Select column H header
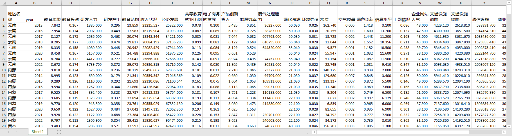512x136 pixels. (150, 3)
